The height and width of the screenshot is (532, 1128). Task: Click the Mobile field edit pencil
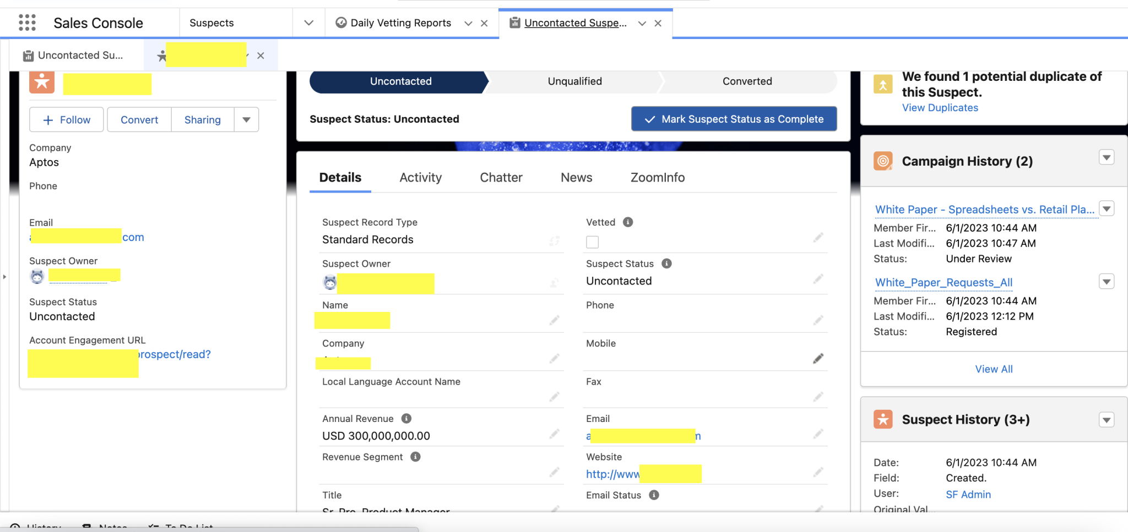pyautogui.click(x=818, y=359)
